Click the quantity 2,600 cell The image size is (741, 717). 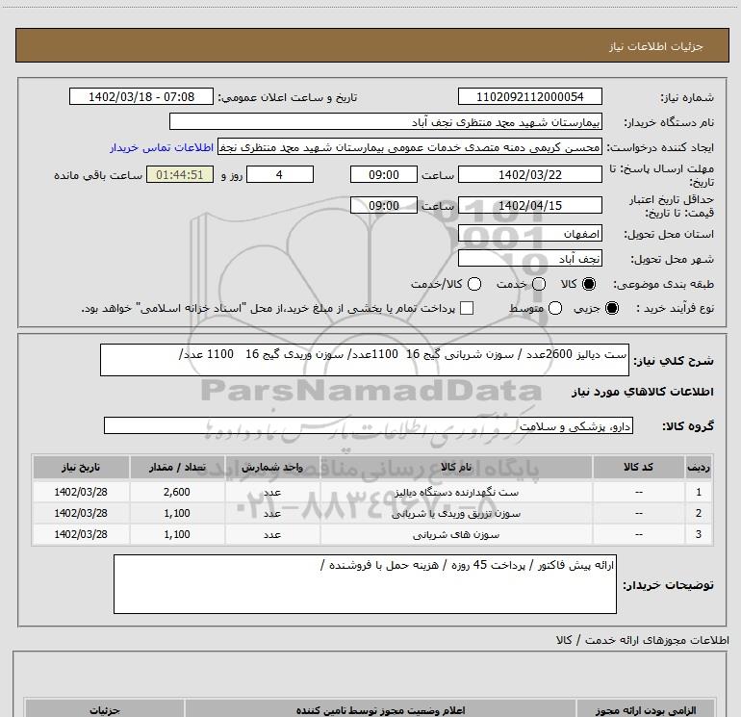(177, 492)
